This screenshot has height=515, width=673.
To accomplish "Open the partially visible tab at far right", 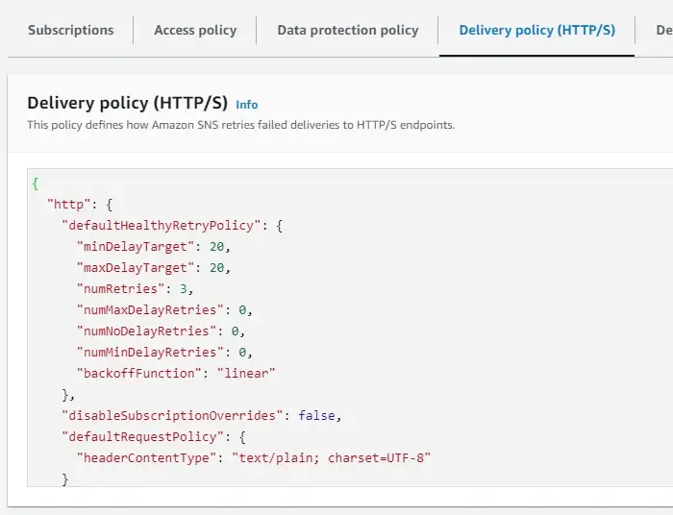I will pyautogui.click(x=662, y=30).
